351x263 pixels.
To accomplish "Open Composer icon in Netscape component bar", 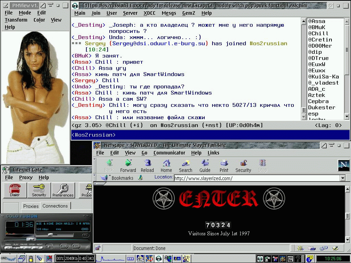I will coord(335,248).
